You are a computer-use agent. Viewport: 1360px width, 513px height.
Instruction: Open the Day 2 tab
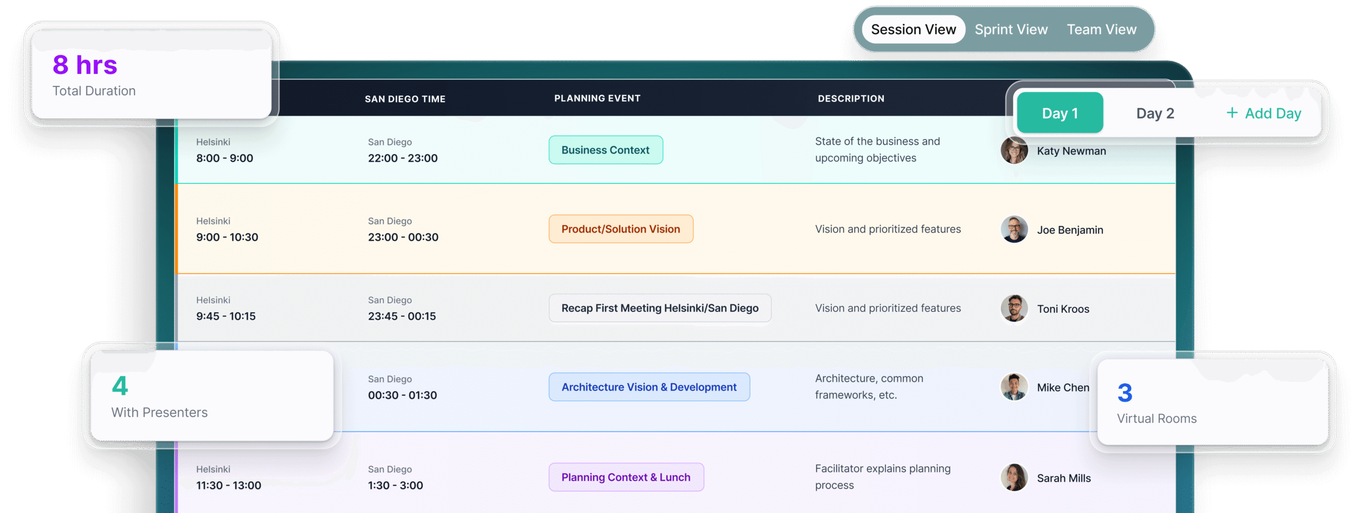[1155, 113]
